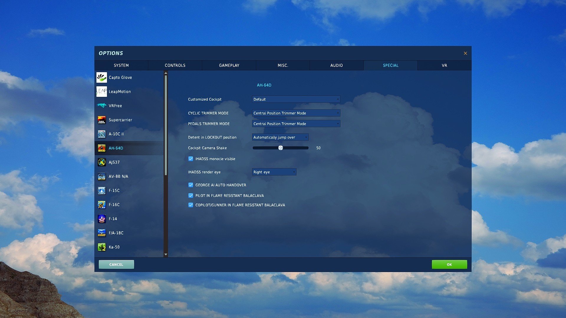Screen dimensions: 566x318
Task: Click the Capto Glove module icon
Action: (x=102, y=77)
